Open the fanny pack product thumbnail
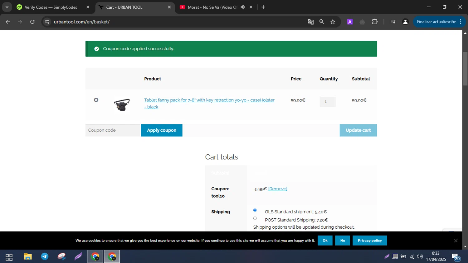 click(x=122, y=105)
